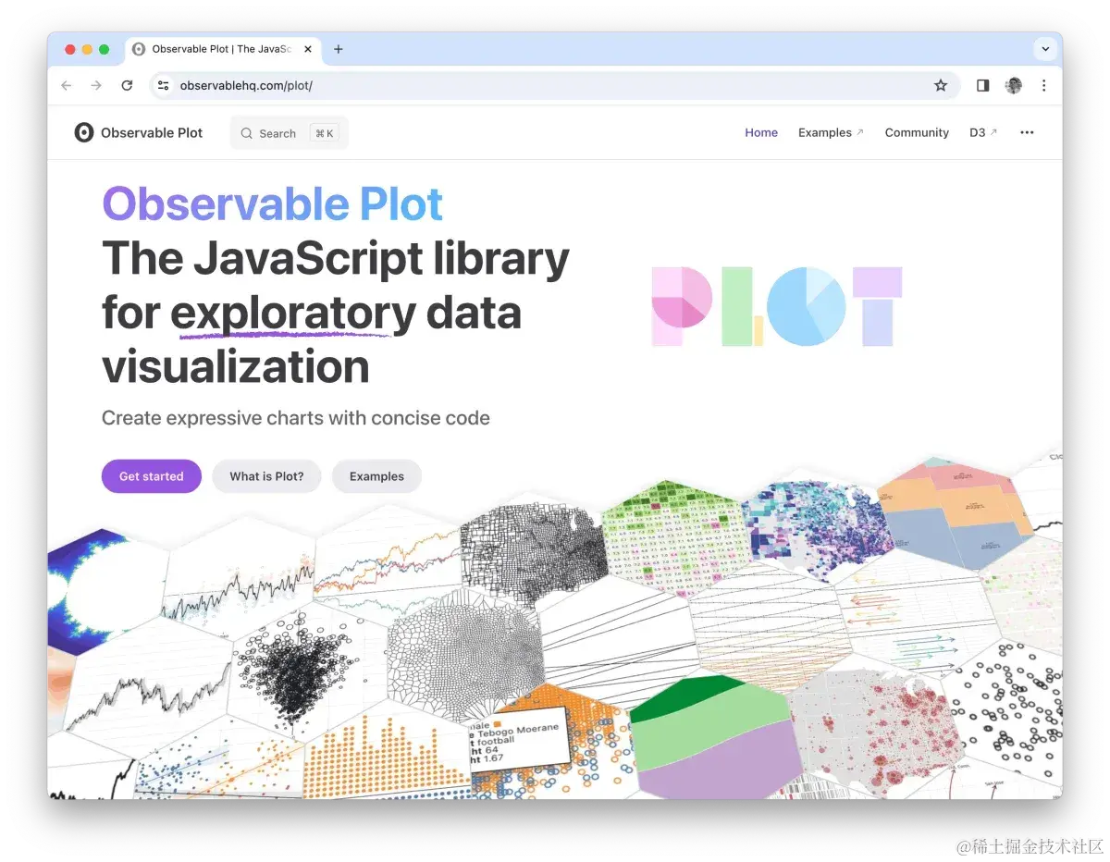This screenshot has width=1110, height=862.
Task: Open a new tab with the plus icon
Action: coord(339,50)
